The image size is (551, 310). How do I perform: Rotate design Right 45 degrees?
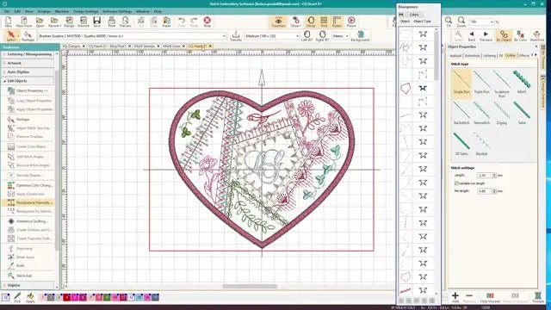[x=322, y=35]
